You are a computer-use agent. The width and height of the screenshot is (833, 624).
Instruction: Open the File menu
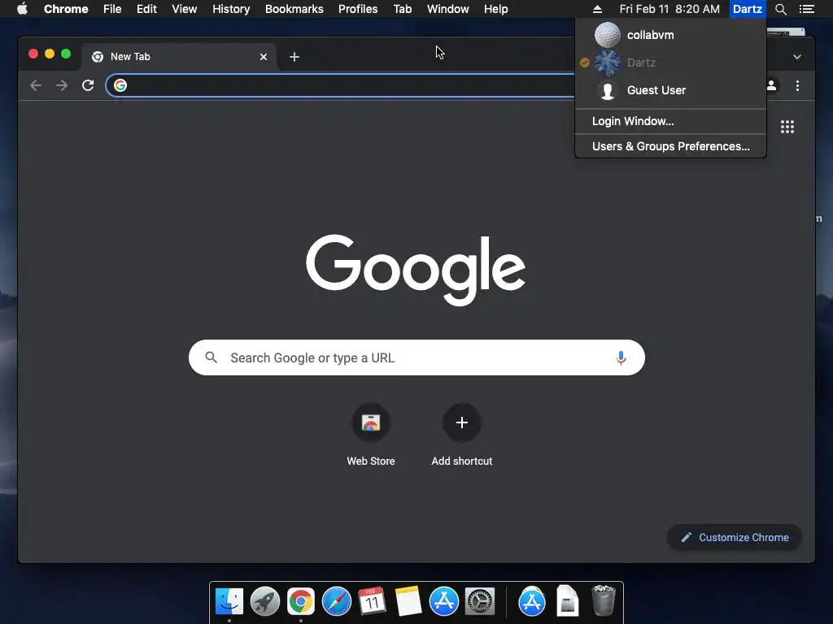112,9
